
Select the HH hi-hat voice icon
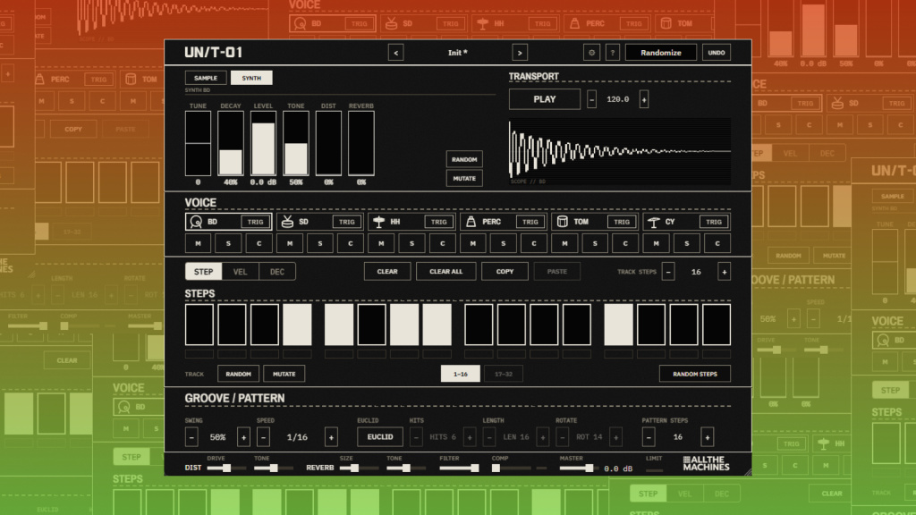point(378,222)
